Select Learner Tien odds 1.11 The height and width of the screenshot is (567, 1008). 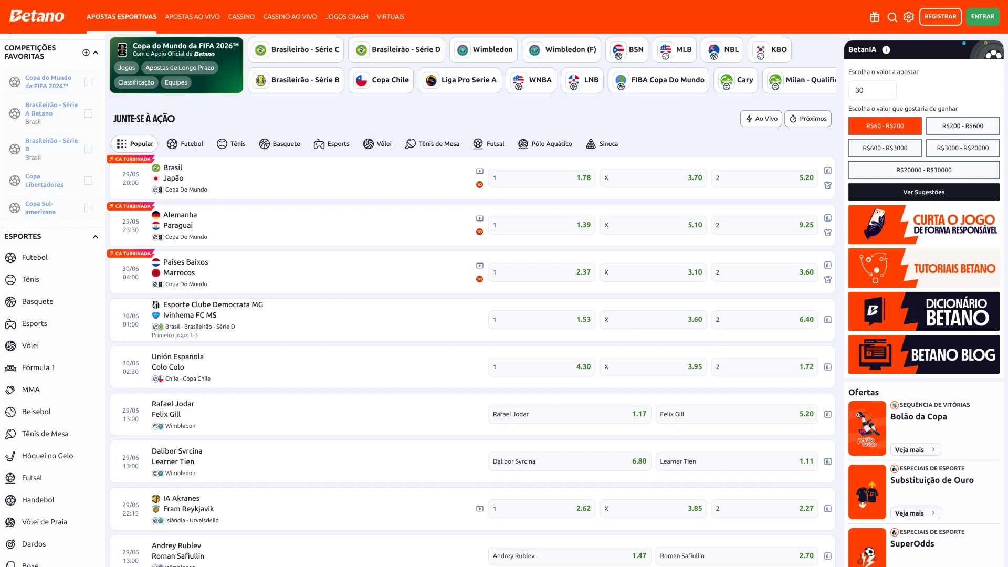pyautogui.click(x=737, y=461)
